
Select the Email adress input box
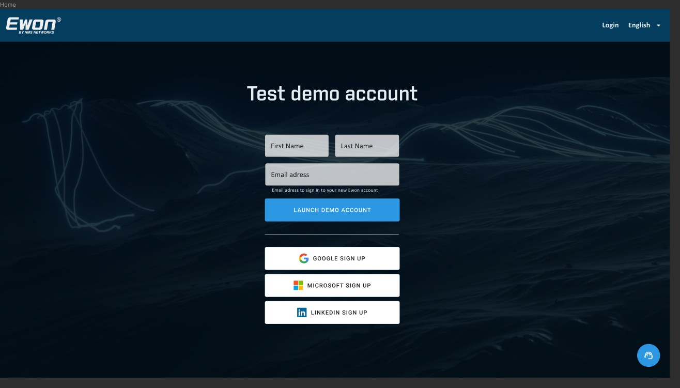pyautogui.click(x=332, y=175)
